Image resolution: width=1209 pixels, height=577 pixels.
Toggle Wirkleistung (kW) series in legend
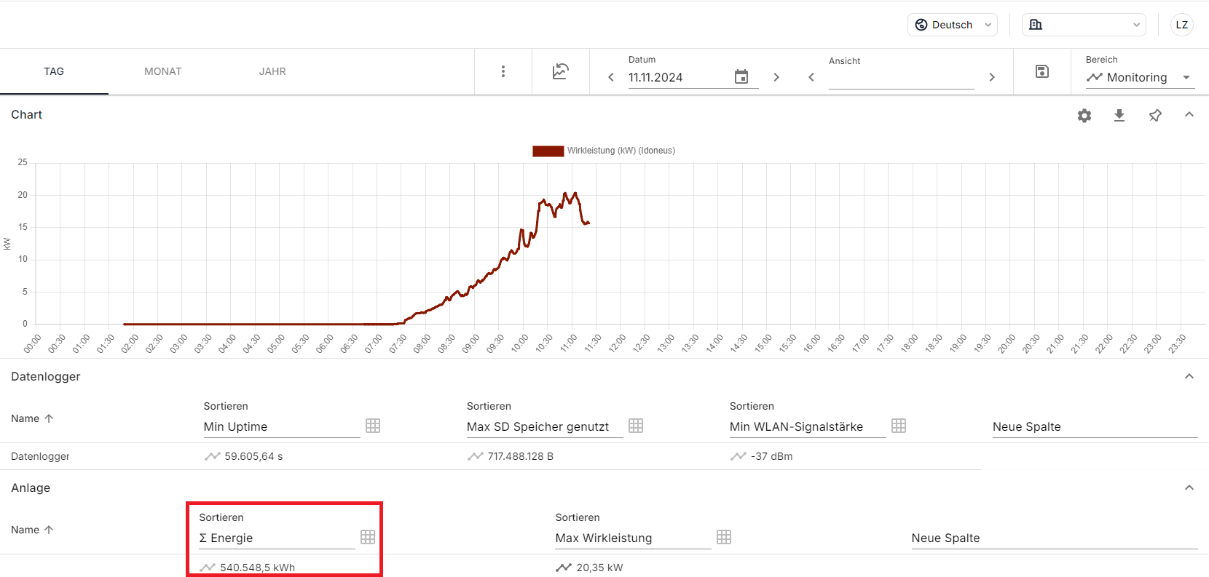pyautogui.click(x=604, y=151)
